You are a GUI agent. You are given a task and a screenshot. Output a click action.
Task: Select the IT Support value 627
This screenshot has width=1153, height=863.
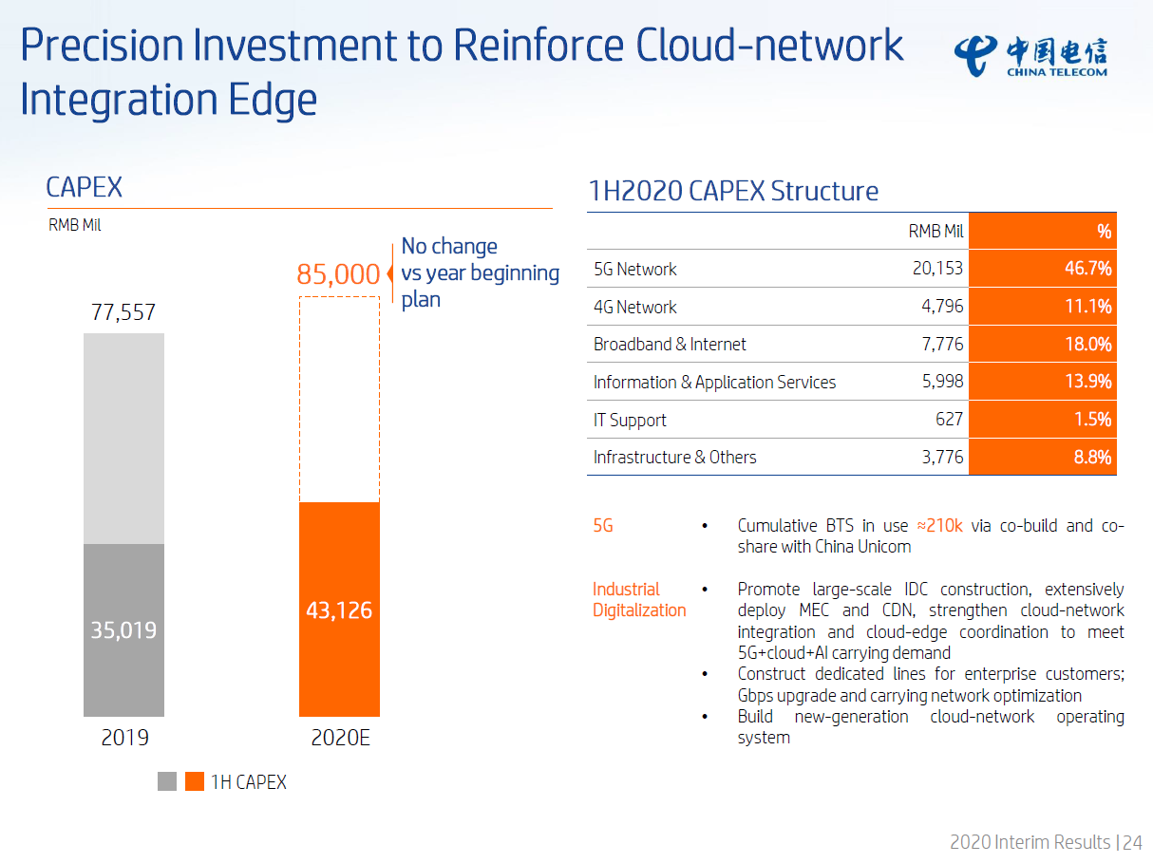click(x=948, y=420)
